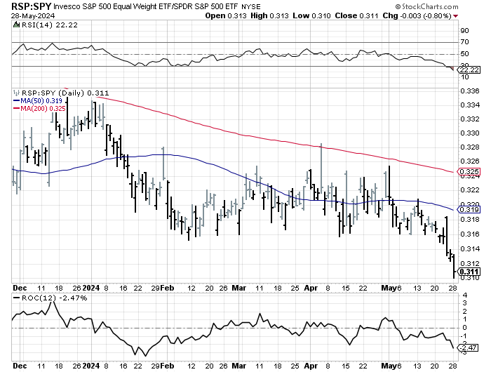This screenshot has height=372, width=491.
Task: Click the red MA(200) line swatch
Action: click(x=16, y=108)
